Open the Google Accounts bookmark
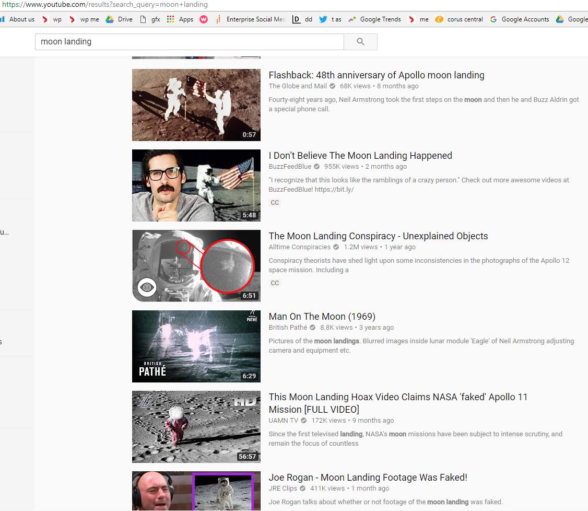 click(520, 19)
